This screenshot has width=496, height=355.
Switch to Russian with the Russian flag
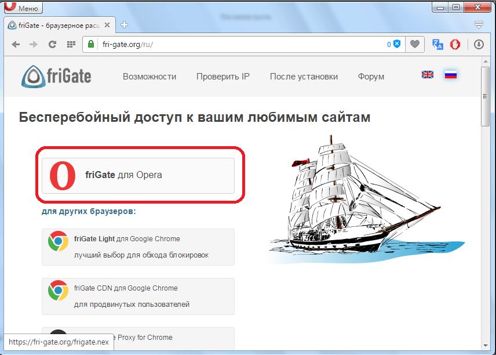pos(450,75)
